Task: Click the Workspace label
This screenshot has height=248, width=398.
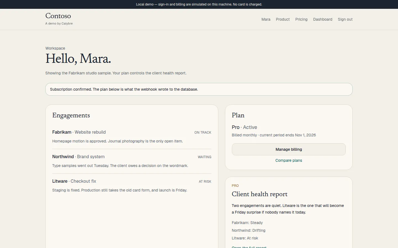Action: coord(55,48)
